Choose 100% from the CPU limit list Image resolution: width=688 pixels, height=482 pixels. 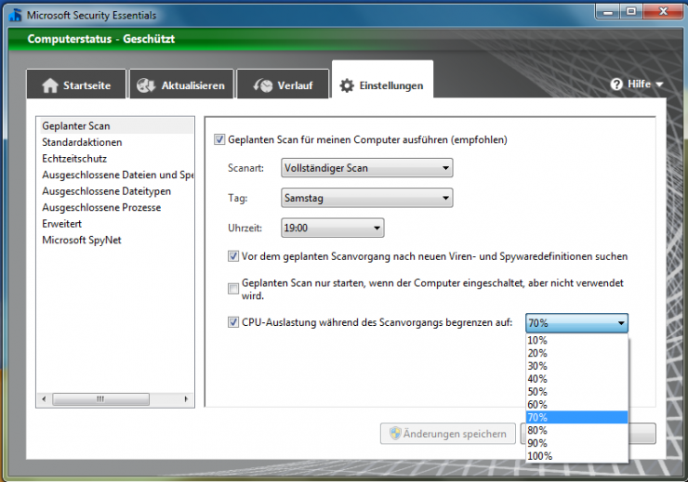tap(576, 456)
